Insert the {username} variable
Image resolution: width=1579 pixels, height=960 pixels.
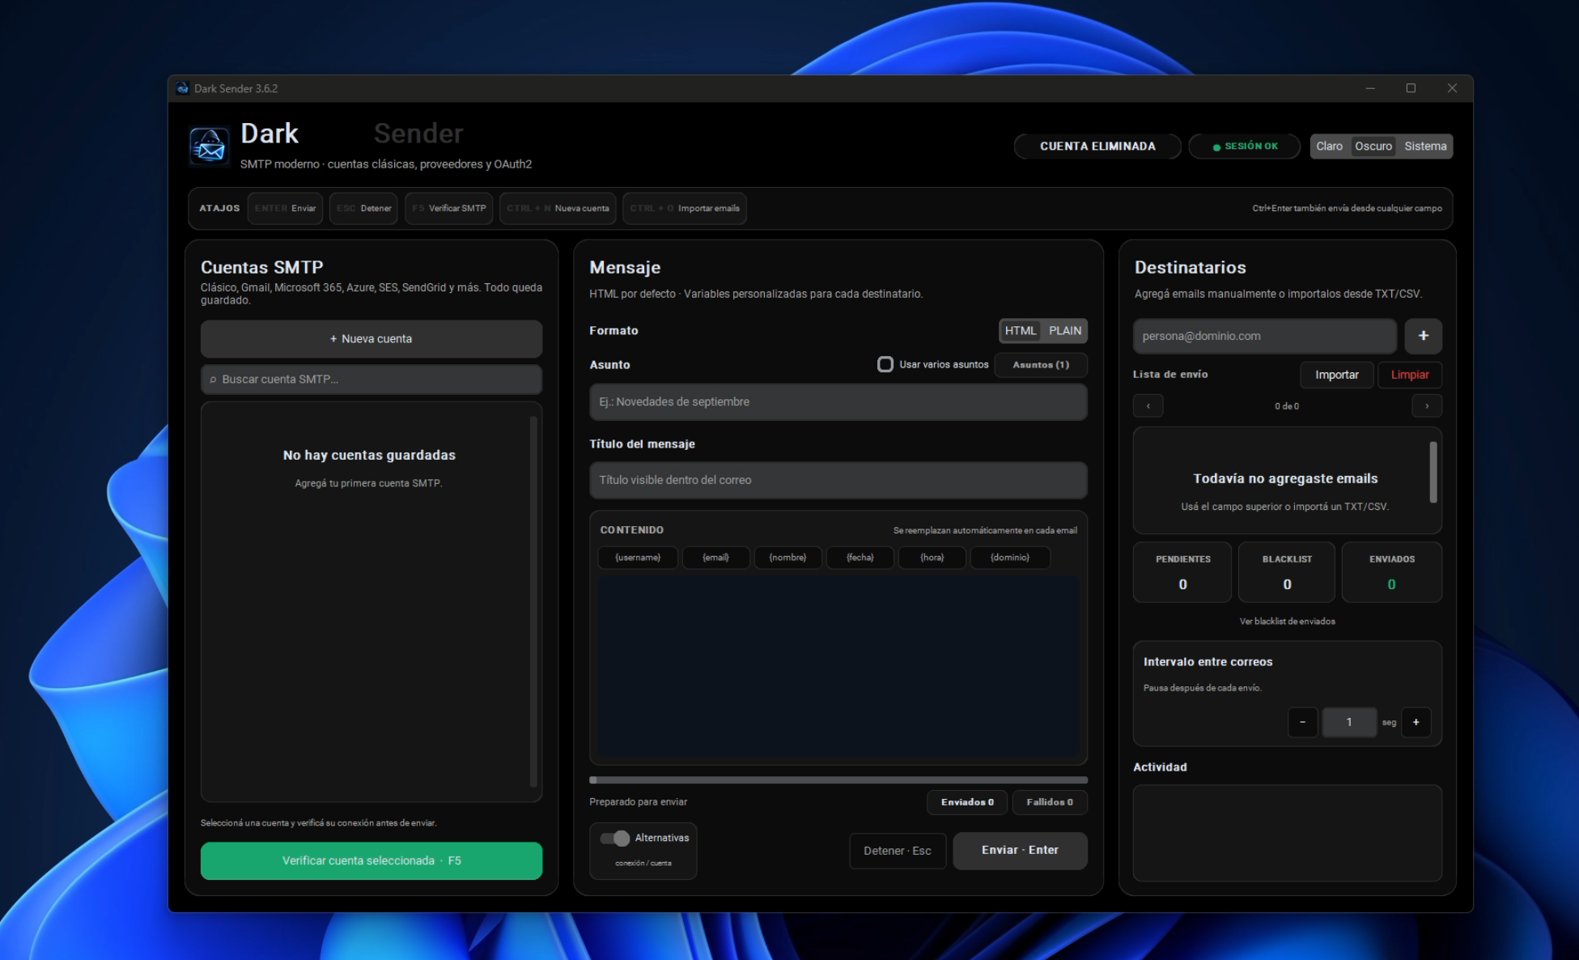[x=638, y=558]
